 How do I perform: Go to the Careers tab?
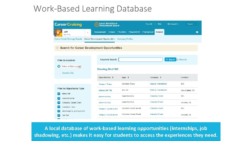pos(112,32)
